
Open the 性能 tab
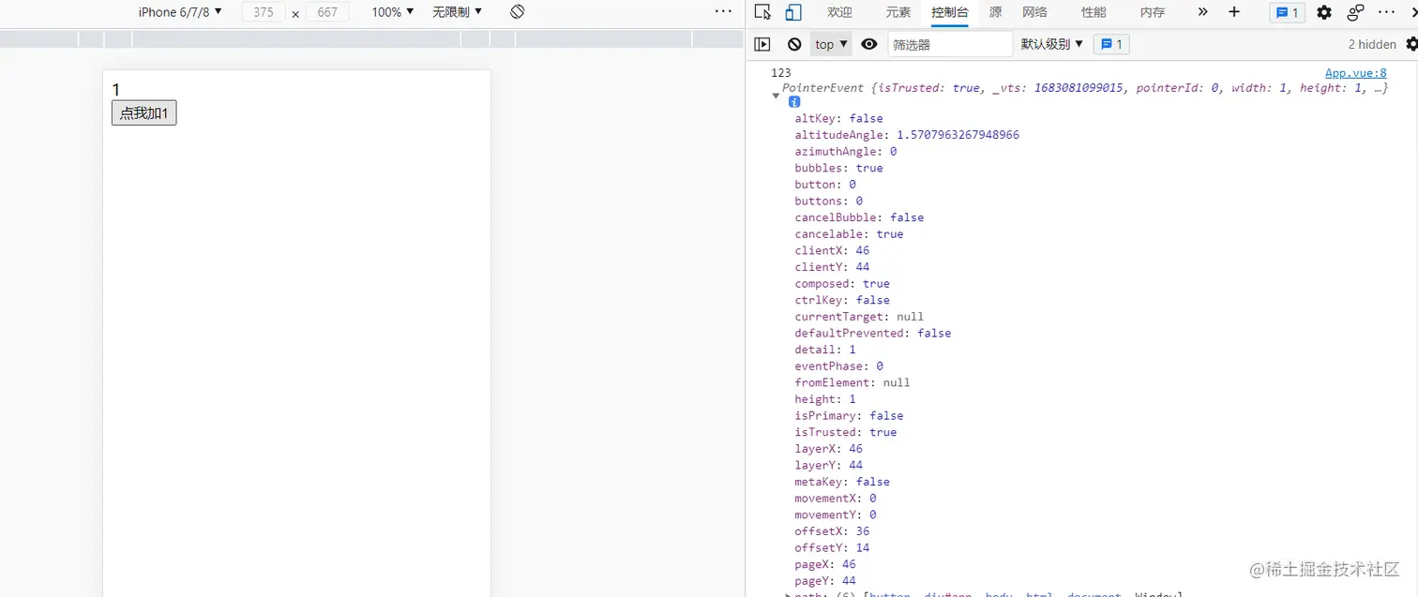(x=1094, y=12)
